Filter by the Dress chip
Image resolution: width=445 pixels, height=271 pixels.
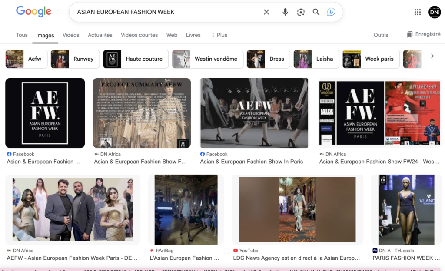pyautogui.click(x=269, y=59)
